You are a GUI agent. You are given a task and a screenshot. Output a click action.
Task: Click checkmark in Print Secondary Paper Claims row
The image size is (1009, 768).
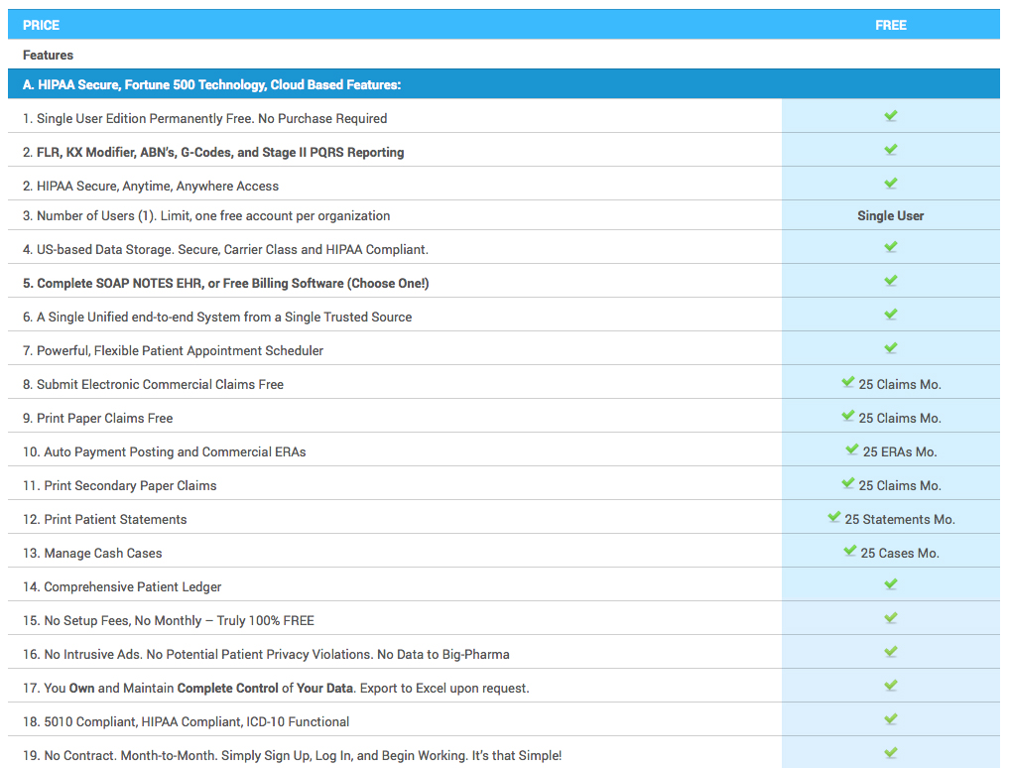[x=848, y=483]
